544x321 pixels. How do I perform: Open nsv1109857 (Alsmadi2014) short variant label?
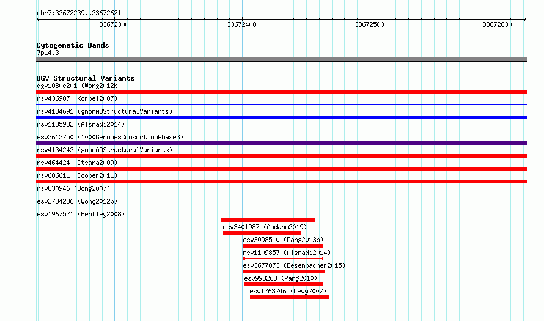coord(287,253)
